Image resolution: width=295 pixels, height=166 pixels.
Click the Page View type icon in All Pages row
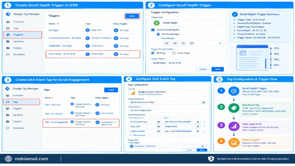coord(88,30)
